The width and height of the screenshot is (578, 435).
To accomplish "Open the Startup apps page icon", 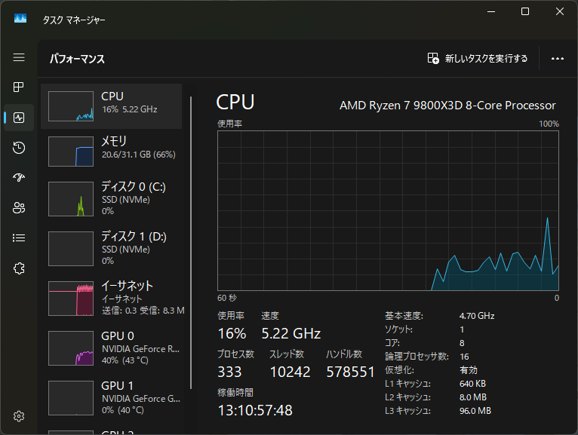I will pos(19,178).
